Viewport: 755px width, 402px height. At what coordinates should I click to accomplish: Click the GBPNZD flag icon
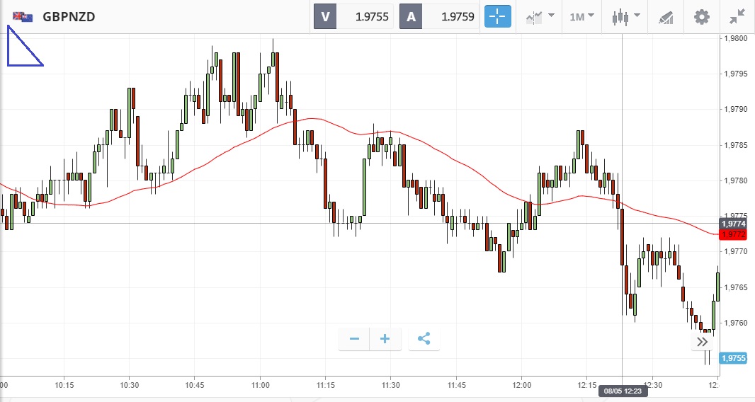23,16
